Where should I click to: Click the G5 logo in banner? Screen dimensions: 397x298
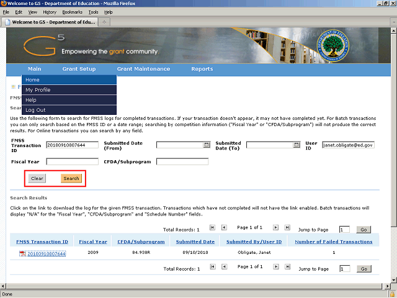click(x=44, y=45)
